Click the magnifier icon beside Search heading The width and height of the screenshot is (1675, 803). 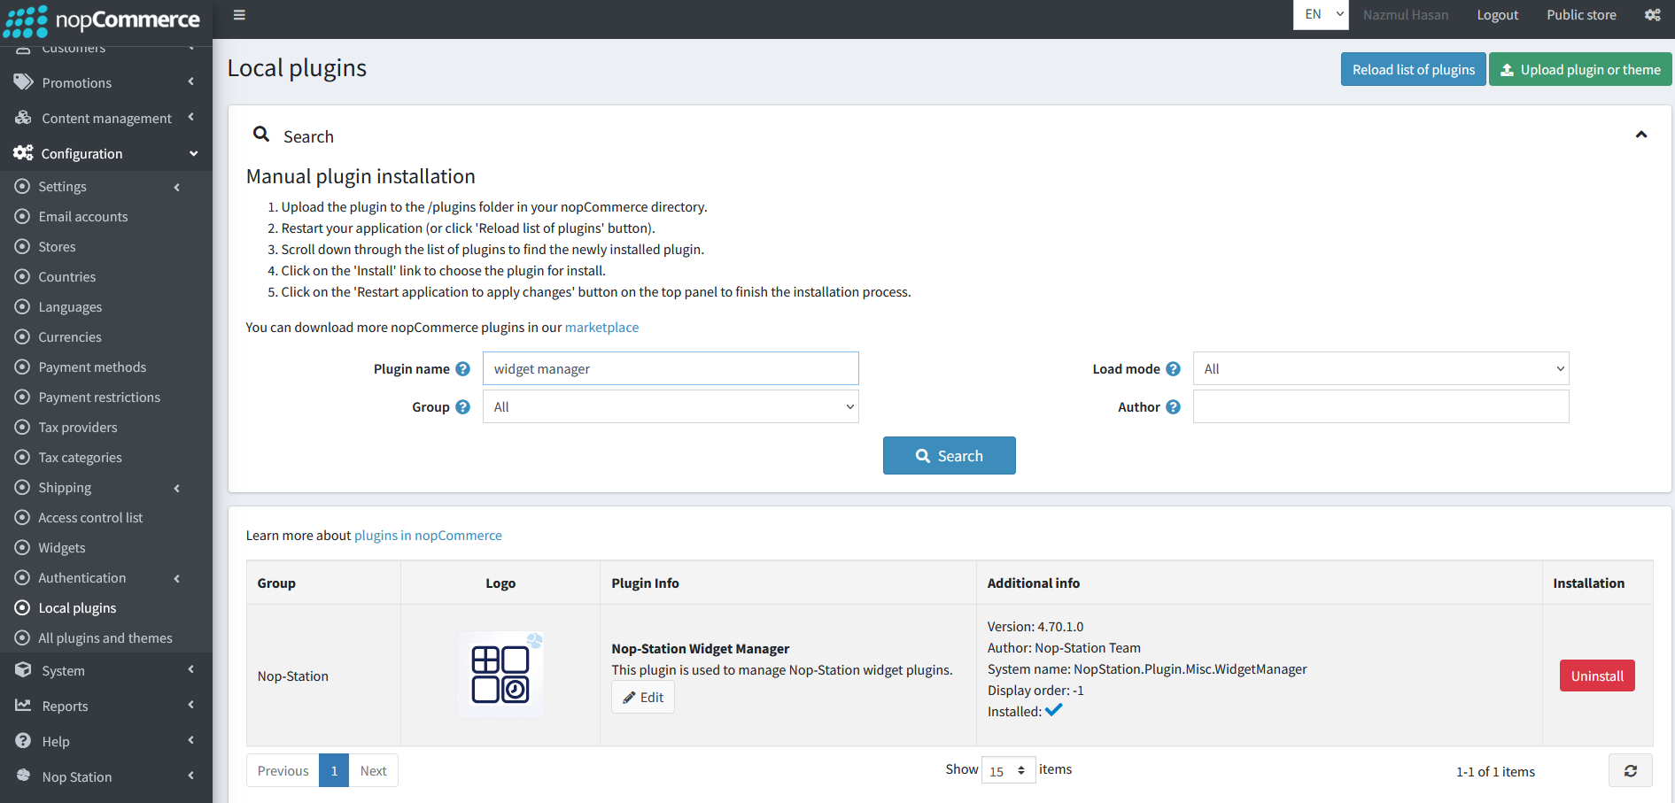pos(261,134)
